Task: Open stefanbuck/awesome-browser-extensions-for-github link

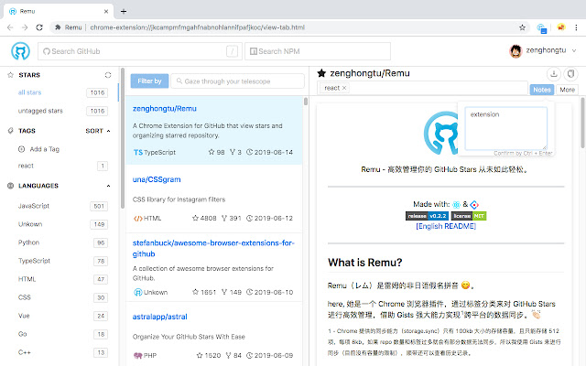Action: pos(213,248)
